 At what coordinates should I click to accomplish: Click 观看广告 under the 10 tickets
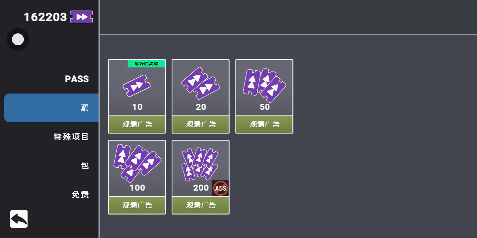(137, 125)
